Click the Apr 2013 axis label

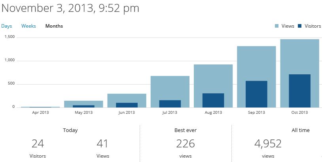(40, 113)
